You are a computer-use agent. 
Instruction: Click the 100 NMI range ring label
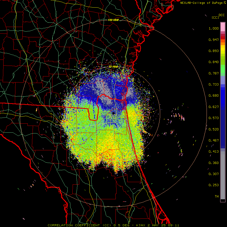(113, 20)
